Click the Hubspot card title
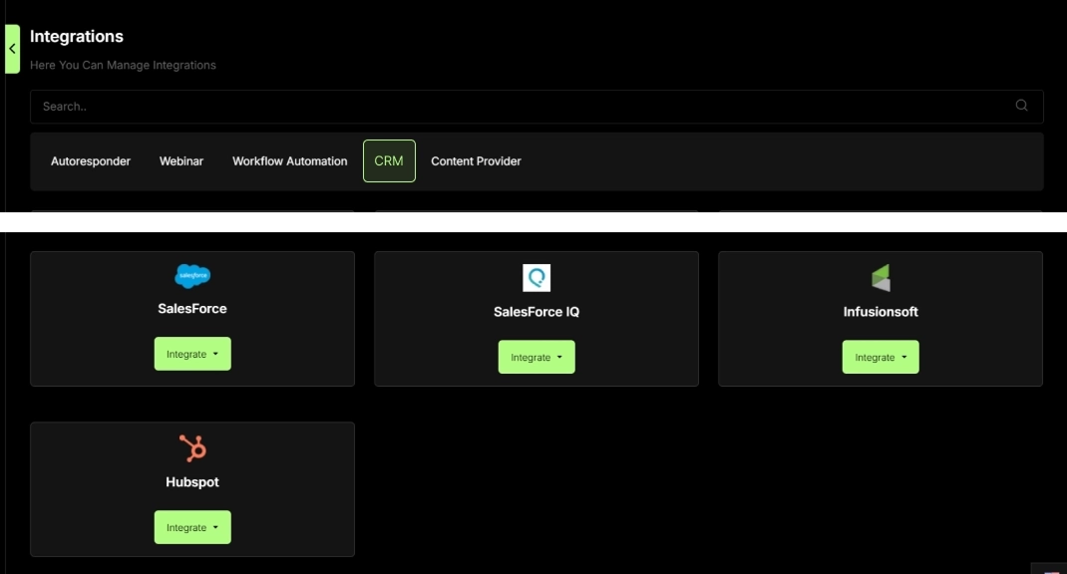The width and height of the screenshot is (1067, 574). 192,482
